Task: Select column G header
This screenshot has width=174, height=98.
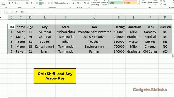Action: [x=94, y=17]
